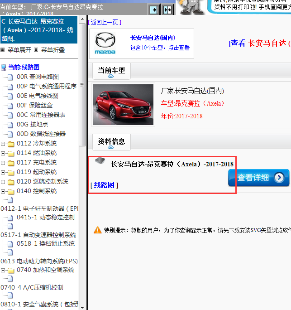Click the grey chip icon beside the data title
This screenshot has width=291, height=310.
click(100, 160)
